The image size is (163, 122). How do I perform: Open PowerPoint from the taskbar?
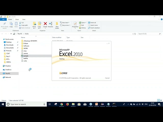click(97, 104)
